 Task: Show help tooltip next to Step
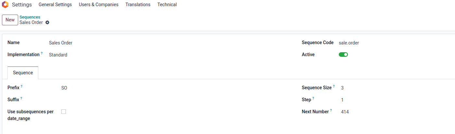click(313, 98)
